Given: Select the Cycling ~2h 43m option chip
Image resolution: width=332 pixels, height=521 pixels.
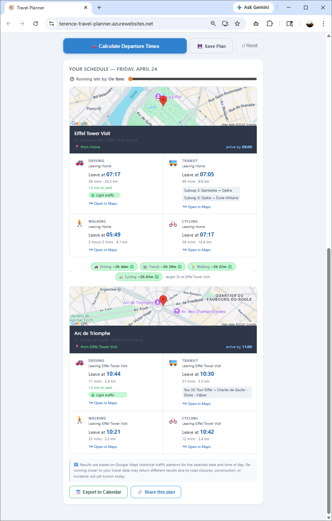Looking at the screenshot, I should click(x=138, y=277).
